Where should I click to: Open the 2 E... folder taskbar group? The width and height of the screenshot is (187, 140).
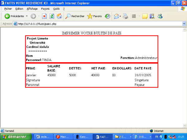coord(122,137)
